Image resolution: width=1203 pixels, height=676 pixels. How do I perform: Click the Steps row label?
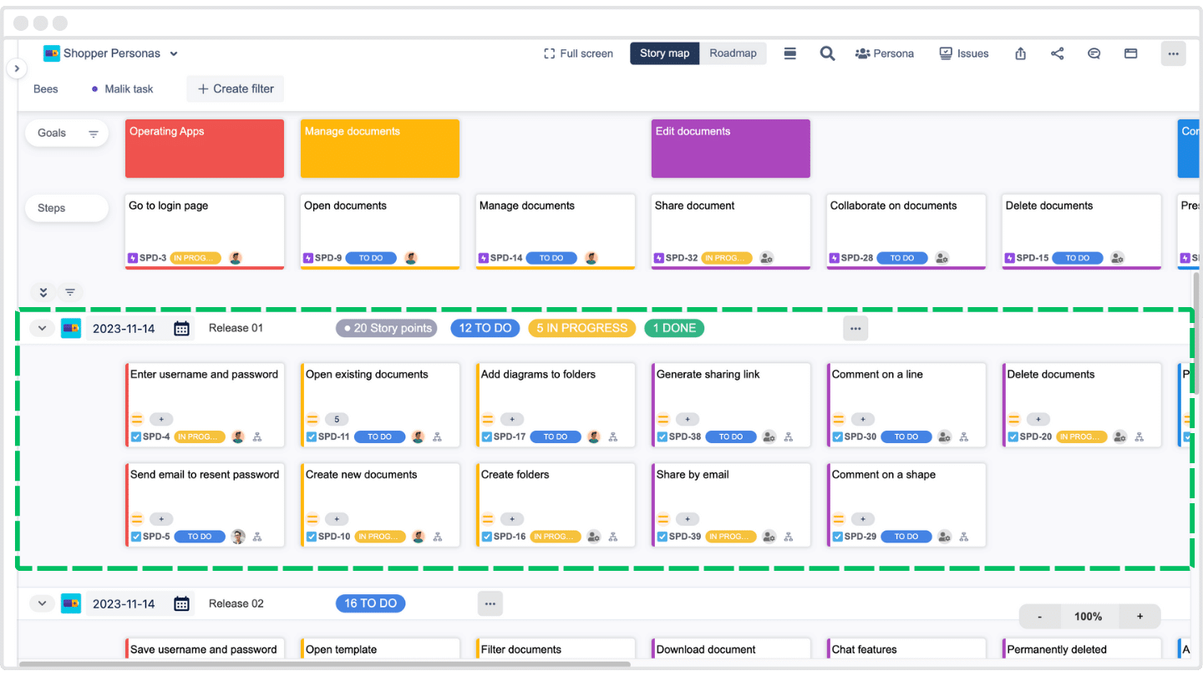[67, 209]
